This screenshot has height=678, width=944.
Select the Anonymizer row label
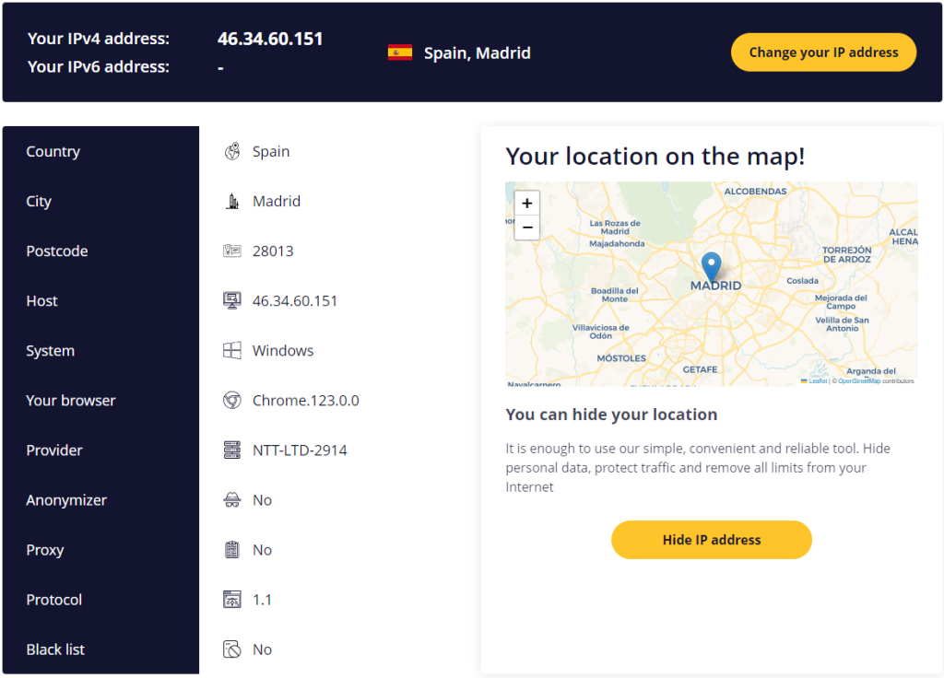pos(66,500)
